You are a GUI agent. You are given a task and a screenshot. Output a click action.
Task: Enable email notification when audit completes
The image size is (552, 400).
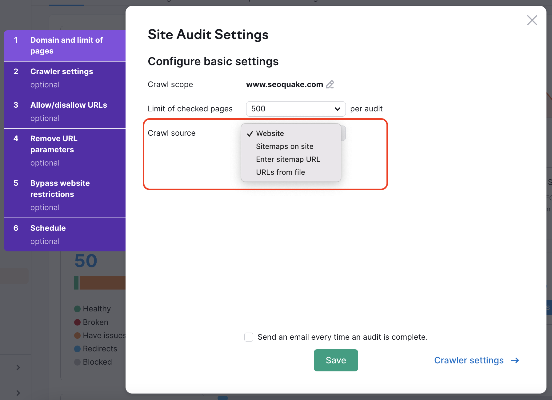pos(249,337)
